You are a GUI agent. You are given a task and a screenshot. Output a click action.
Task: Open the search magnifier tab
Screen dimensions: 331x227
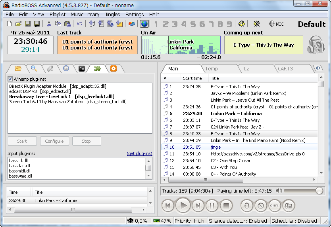(34, 68)
